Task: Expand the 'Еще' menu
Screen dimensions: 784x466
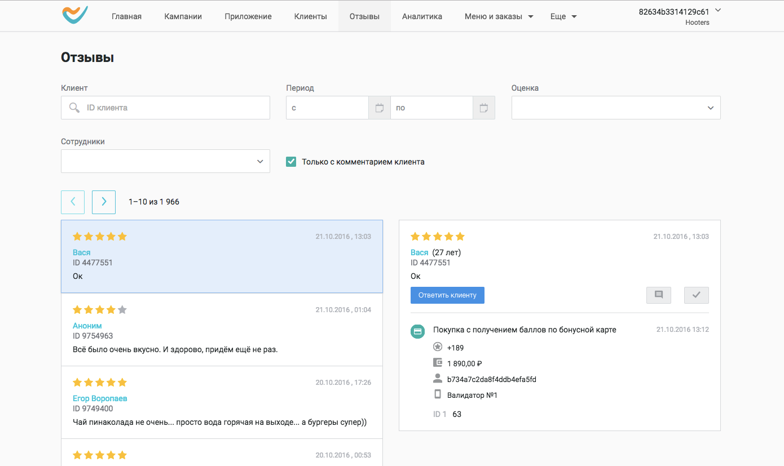Action: coord(563,16)
